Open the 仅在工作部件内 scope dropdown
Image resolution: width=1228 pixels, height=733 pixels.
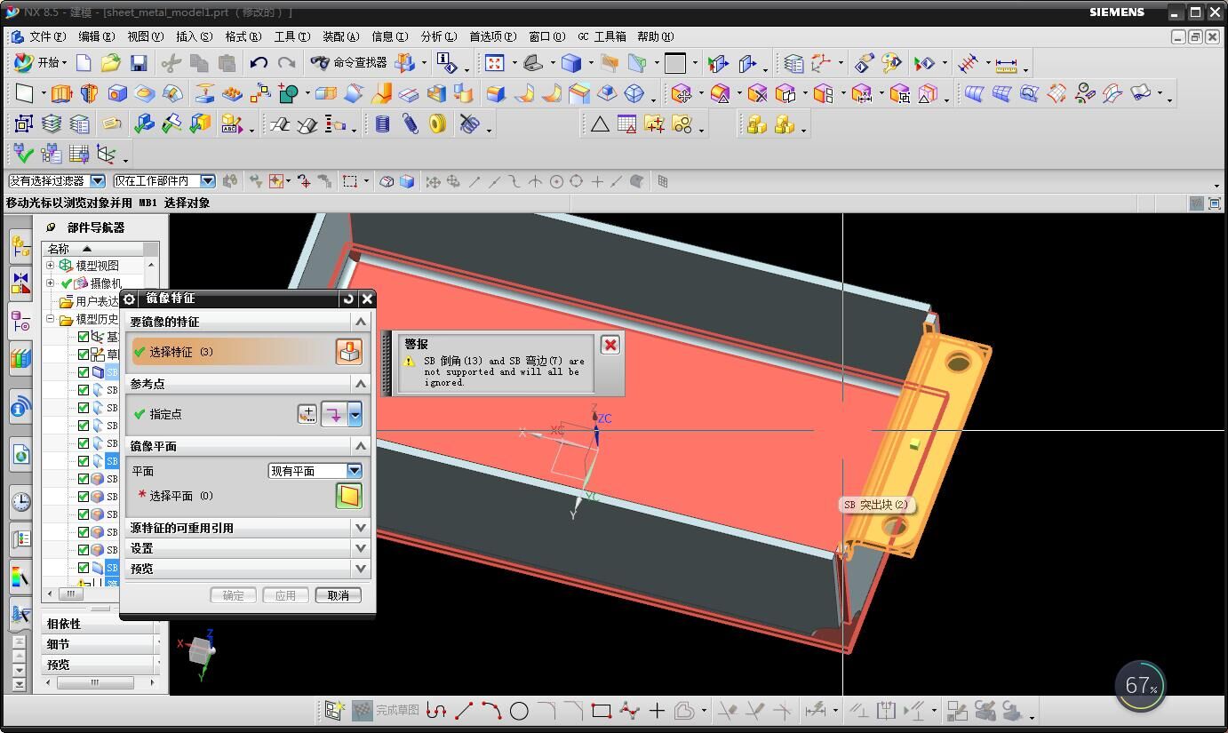pos(208,181)
